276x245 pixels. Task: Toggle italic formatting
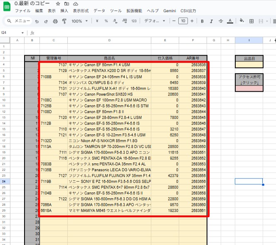click(212, 21)
